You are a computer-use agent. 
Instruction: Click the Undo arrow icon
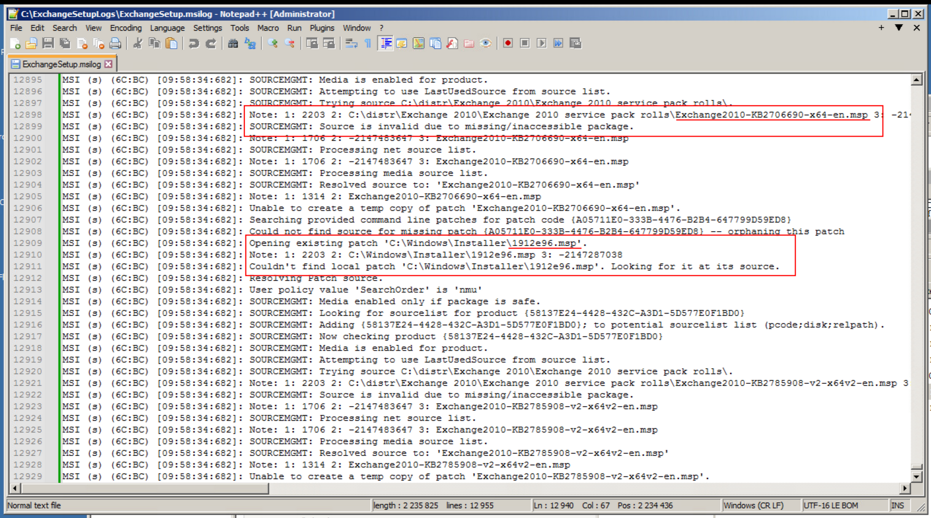coord(194,44)
